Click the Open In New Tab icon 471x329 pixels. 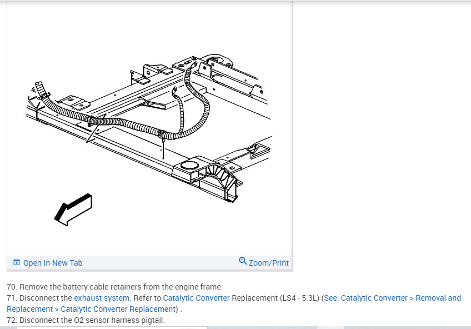(17, 263)
